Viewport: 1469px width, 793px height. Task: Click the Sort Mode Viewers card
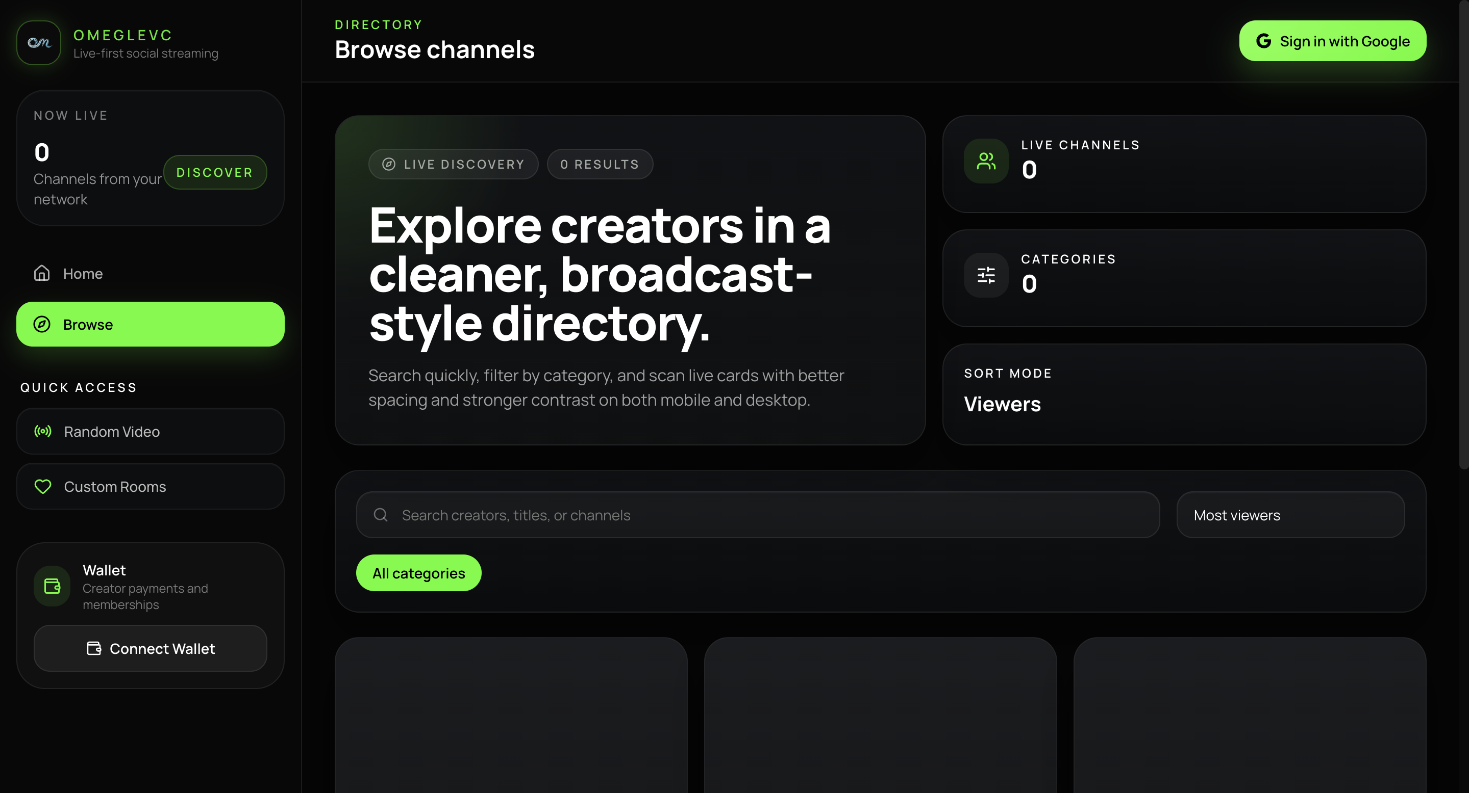click(x=1184, y=394)
